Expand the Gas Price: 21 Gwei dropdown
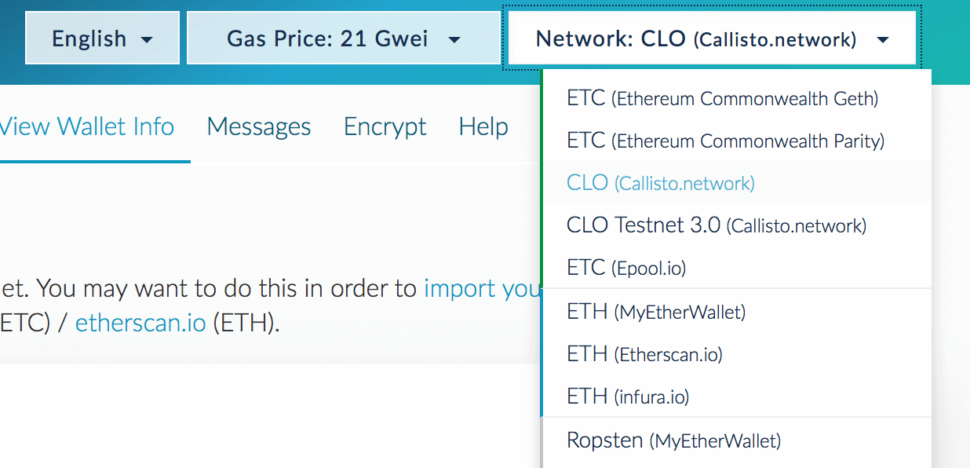Screen dimensions: 970x468 tap(343, 38)
